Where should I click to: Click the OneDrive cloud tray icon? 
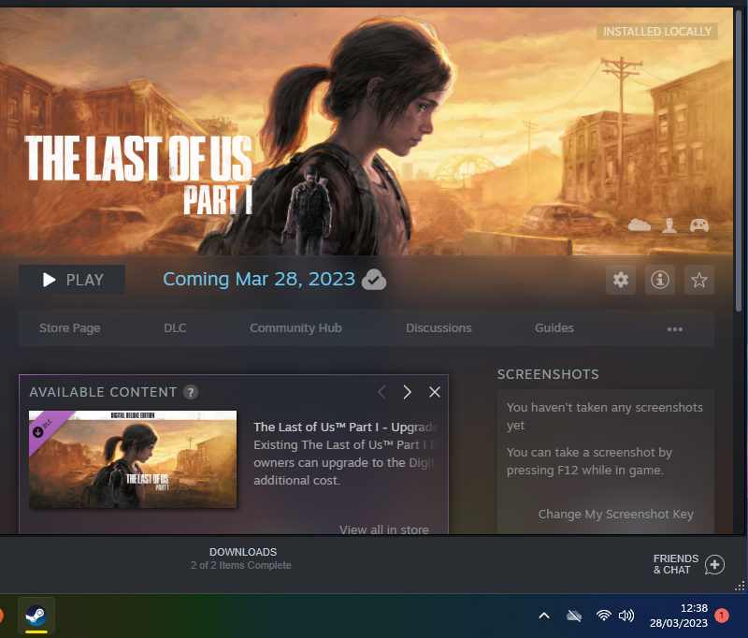click(x=573, y=616)
